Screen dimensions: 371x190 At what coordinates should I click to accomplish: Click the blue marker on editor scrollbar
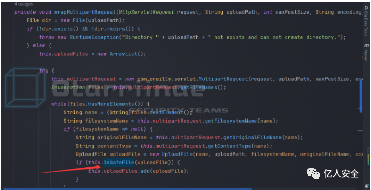tap(361, 97)
